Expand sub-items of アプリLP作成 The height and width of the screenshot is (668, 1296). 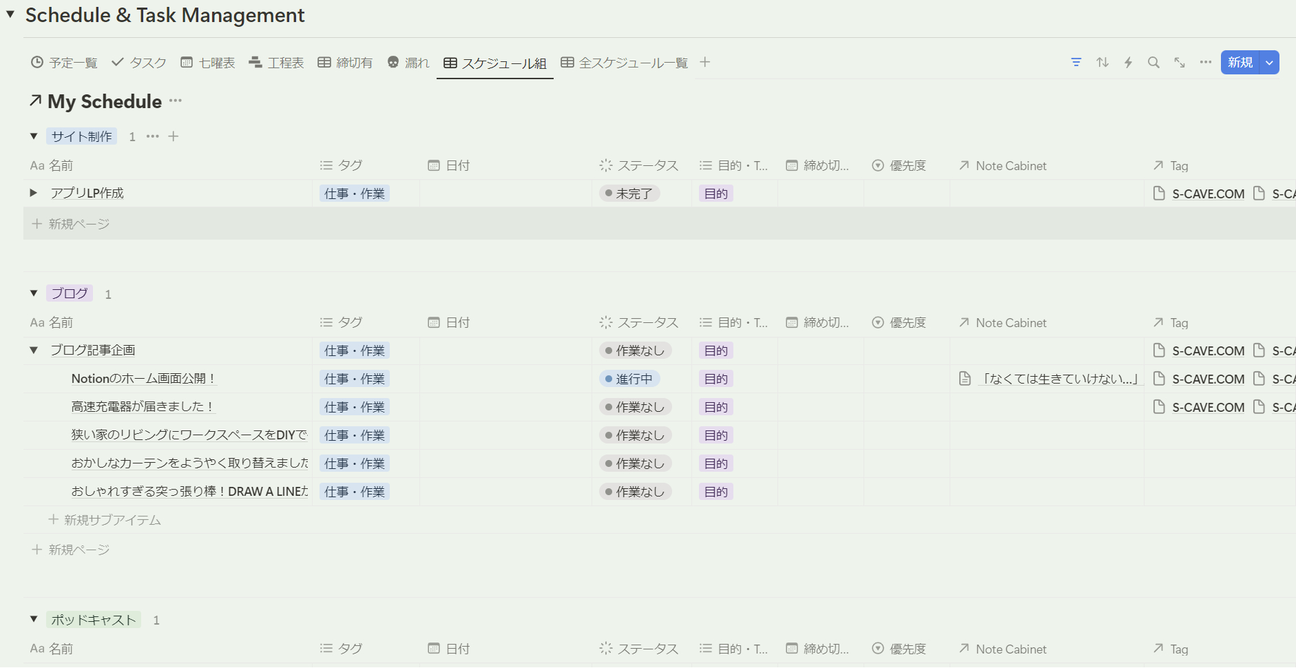[34, 193]
